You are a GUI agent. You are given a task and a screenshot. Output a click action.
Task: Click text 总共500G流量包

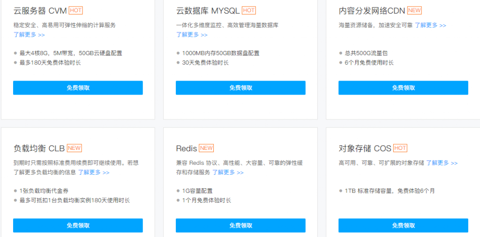tap(366, 53)
